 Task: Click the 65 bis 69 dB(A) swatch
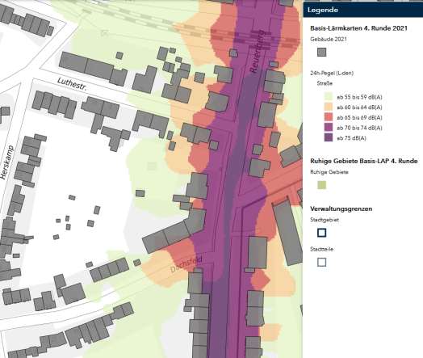[x=329, y=117]
